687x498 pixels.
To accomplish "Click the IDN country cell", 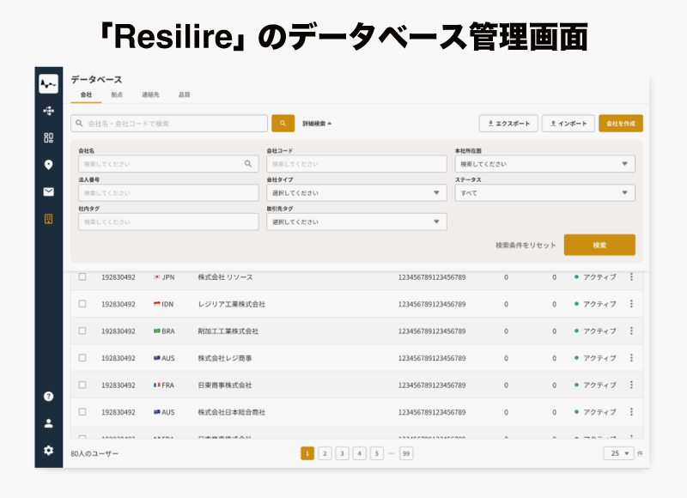I will [x=163, y=304].
